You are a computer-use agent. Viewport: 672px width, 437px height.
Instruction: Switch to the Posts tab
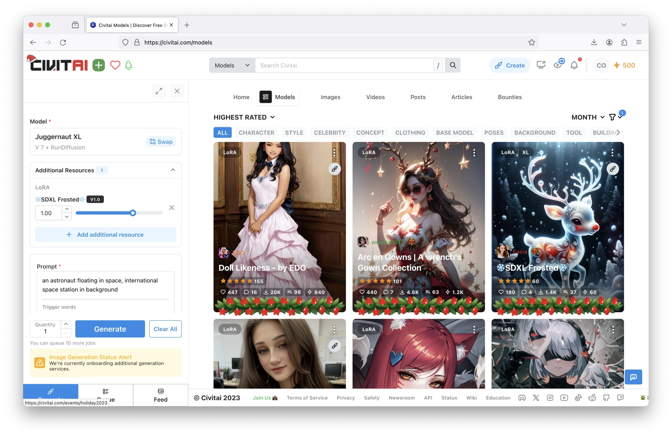tap(418, 97)
